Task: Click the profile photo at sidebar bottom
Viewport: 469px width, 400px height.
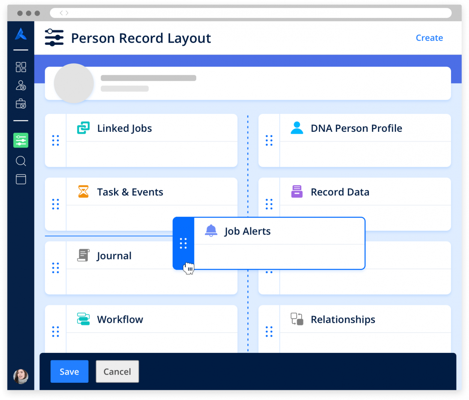Action: click(21, 377)
